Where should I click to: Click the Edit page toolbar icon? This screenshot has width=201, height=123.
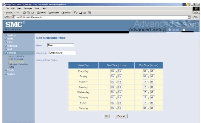(x=85, y=13)
